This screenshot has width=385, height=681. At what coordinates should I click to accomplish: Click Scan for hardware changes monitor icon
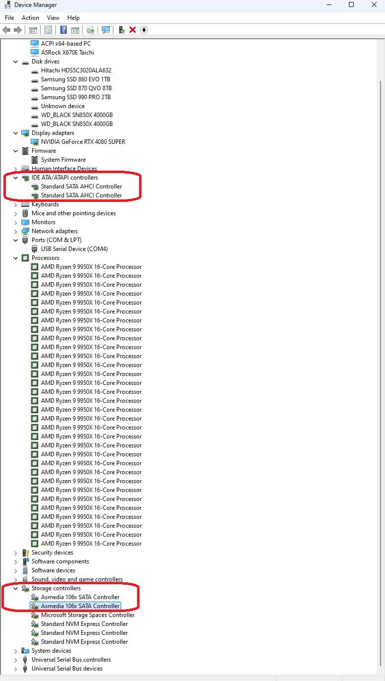click(x=106, y=30)
